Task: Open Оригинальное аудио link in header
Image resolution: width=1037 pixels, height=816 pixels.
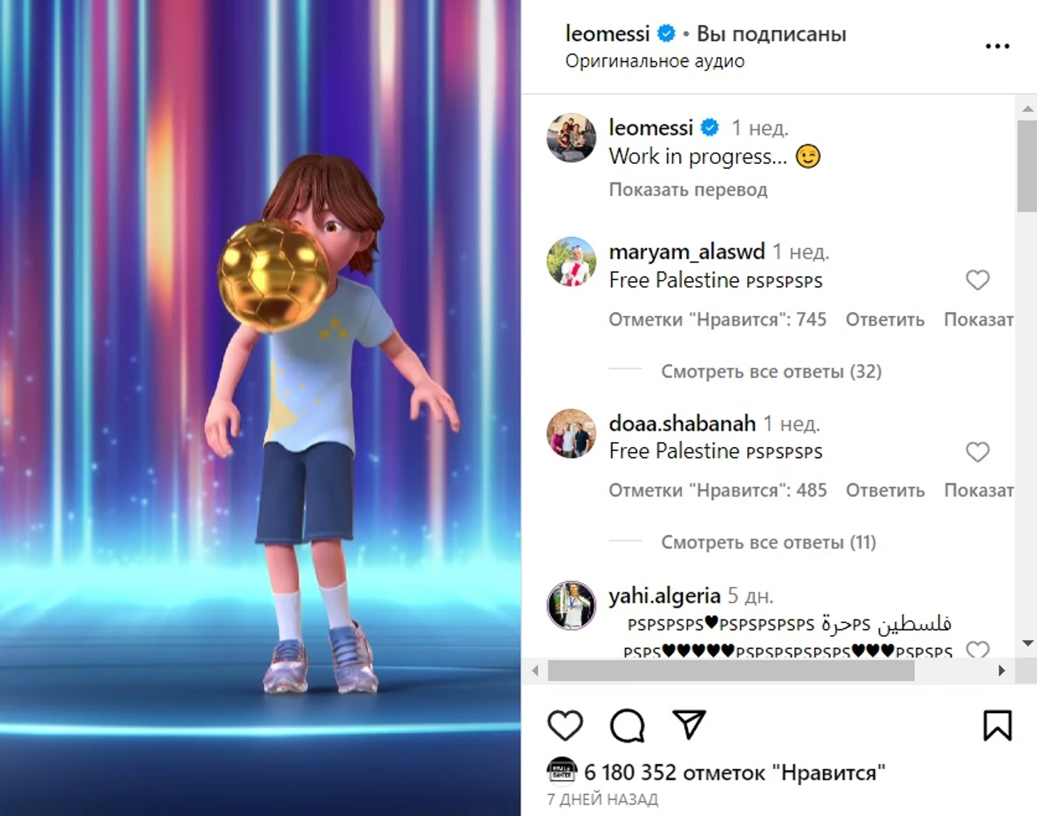Action: click(x=655, y=61)
